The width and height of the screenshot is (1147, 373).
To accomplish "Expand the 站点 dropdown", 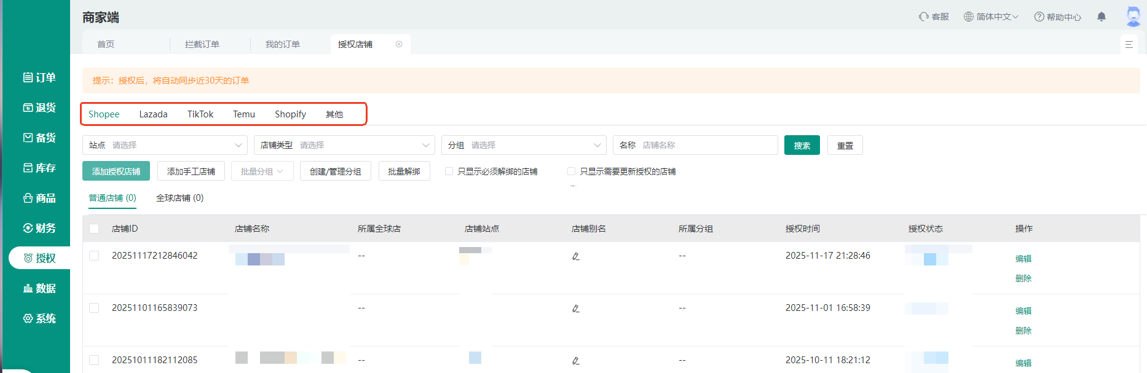I will pos(165,145).
